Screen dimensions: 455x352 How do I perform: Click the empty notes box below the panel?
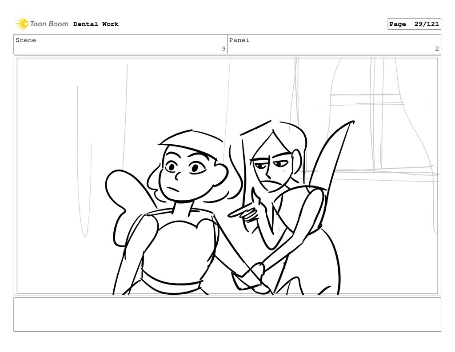tap(227, 314)
